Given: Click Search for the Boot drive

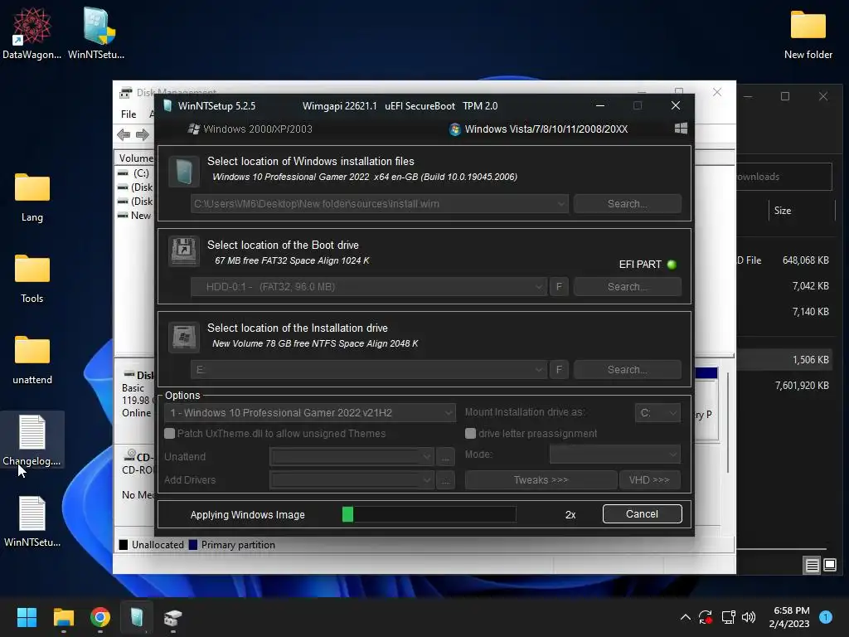Looking at the screenshot, I should (627, 286).
